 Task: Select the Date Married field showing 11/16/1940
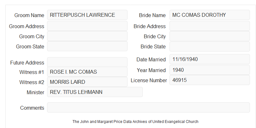[210, 59]
